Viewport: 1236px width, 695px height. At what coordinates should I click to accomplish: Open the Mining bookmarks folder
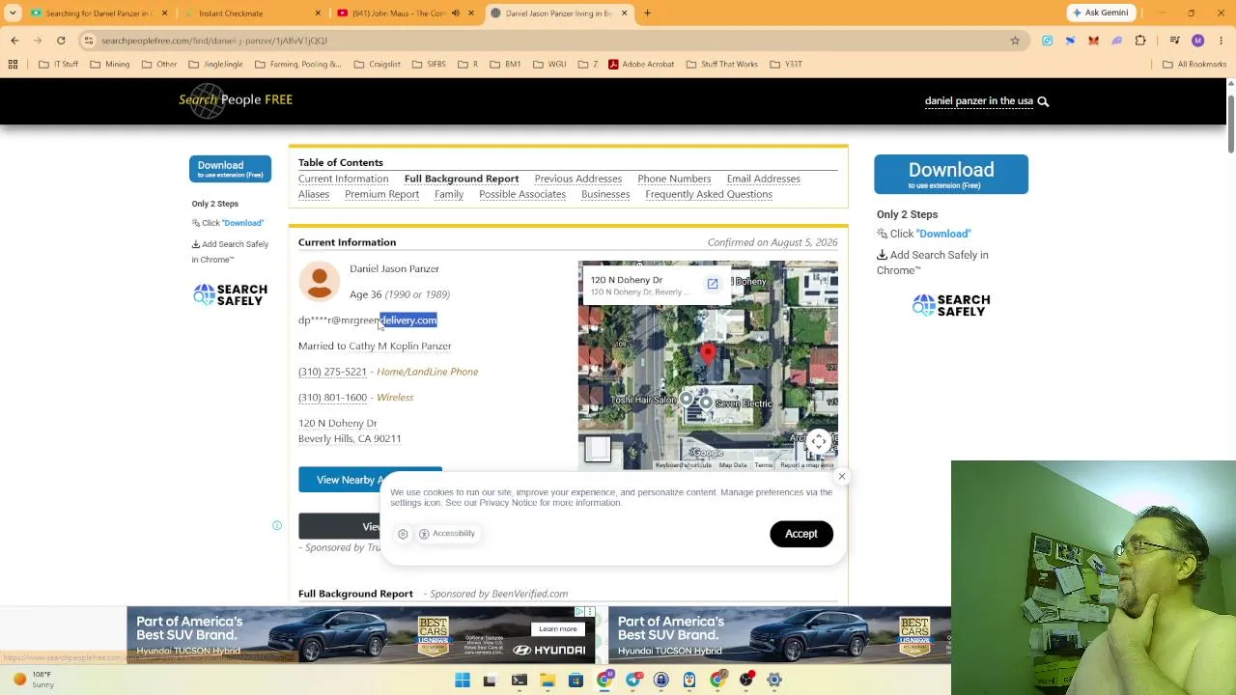click(110, 65)
